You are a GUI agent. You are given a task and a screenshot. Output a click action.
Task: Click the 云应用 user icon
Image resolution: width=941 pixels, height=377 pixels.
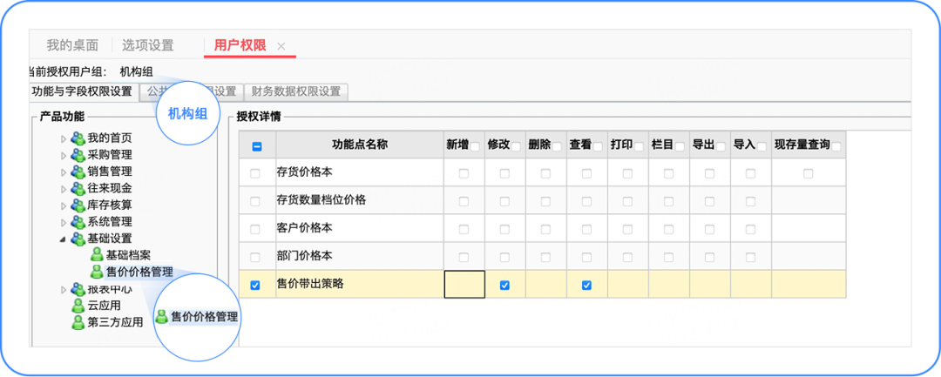click(x=78, y=306)
